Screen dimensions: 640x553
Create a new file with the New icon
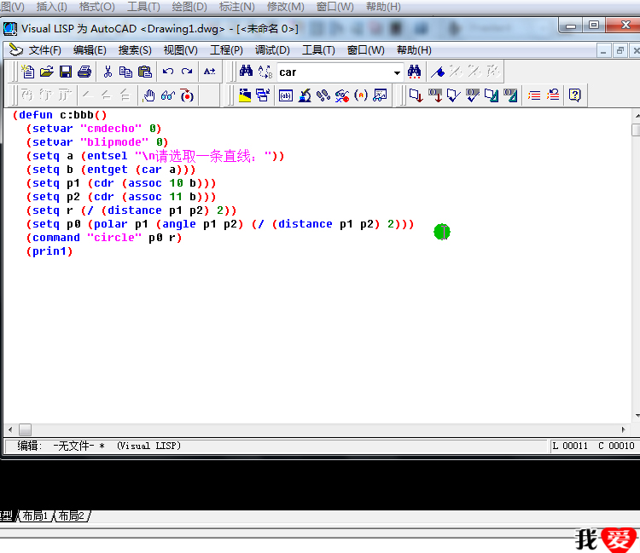click(28, 72)
